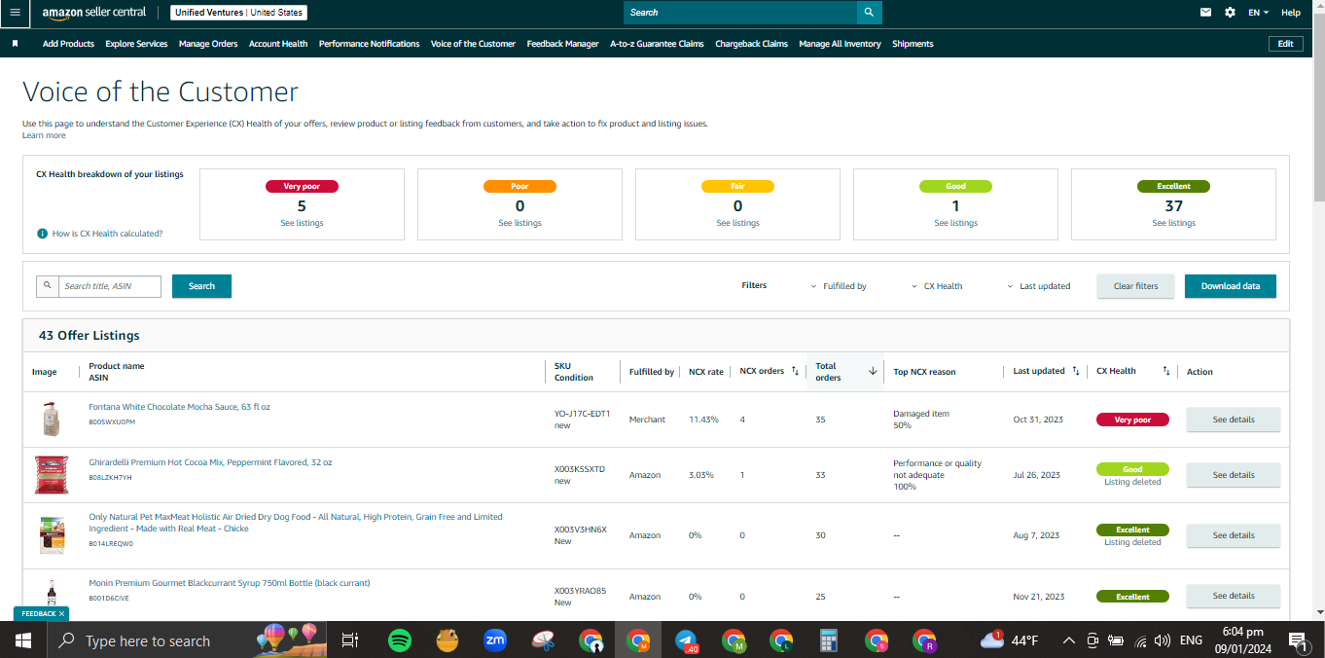The image size is (1325, 658).
Task: Open Calculator from the taskbar
Action: 829,640
